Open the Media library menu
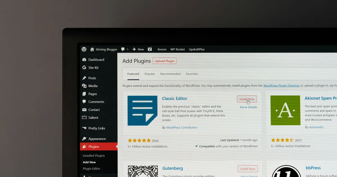 (x=93, y=86)
